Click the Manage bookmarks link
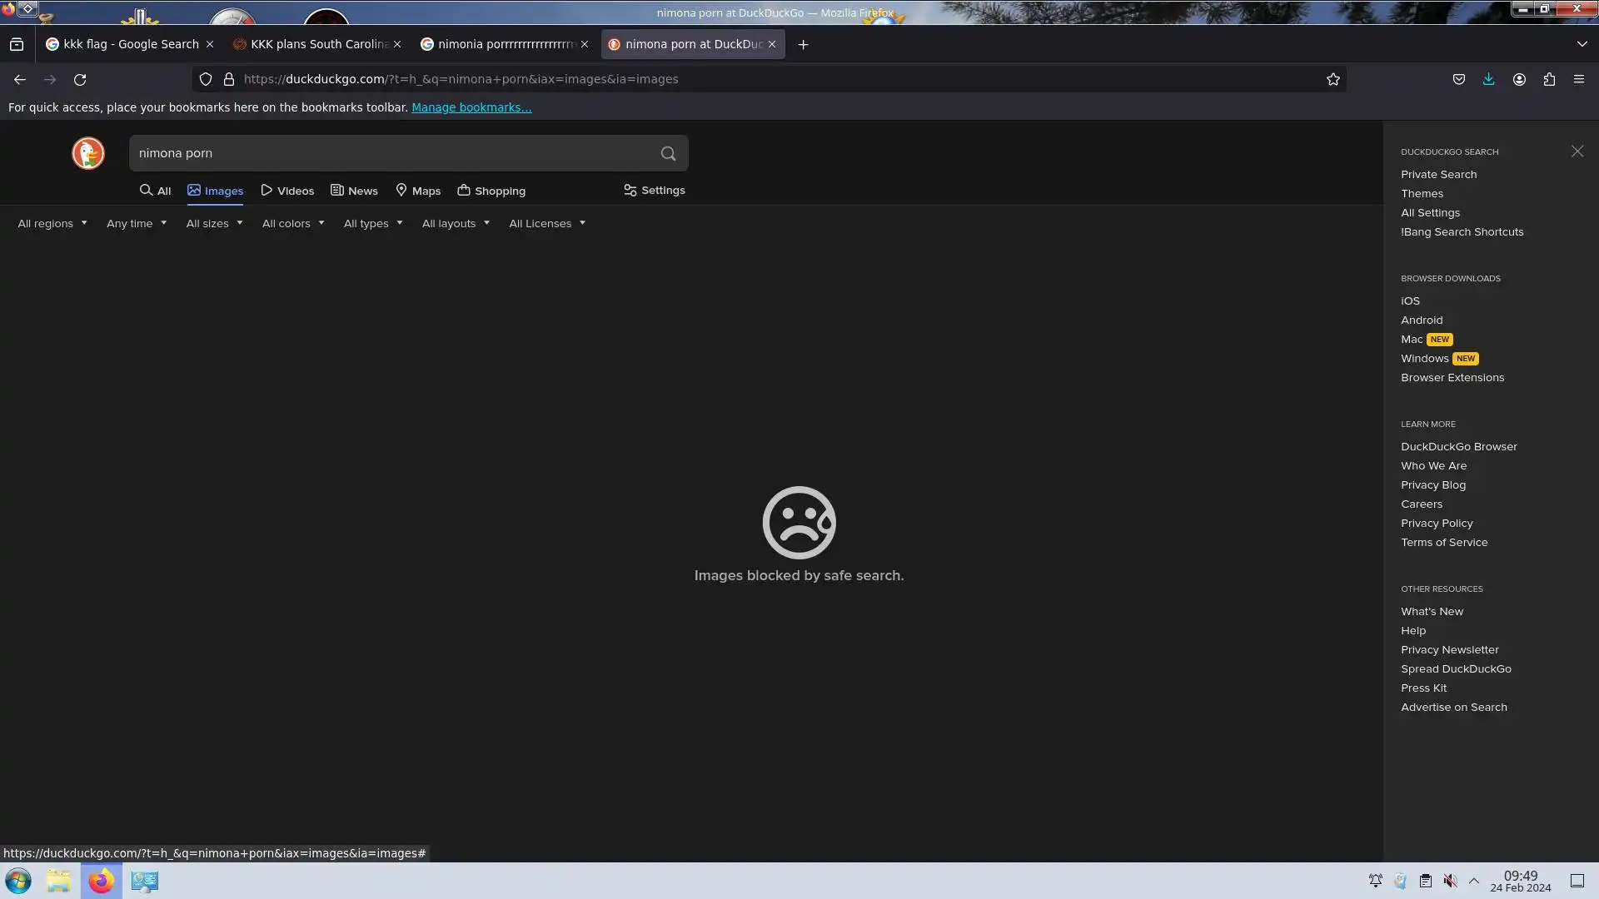 (471, 107)
